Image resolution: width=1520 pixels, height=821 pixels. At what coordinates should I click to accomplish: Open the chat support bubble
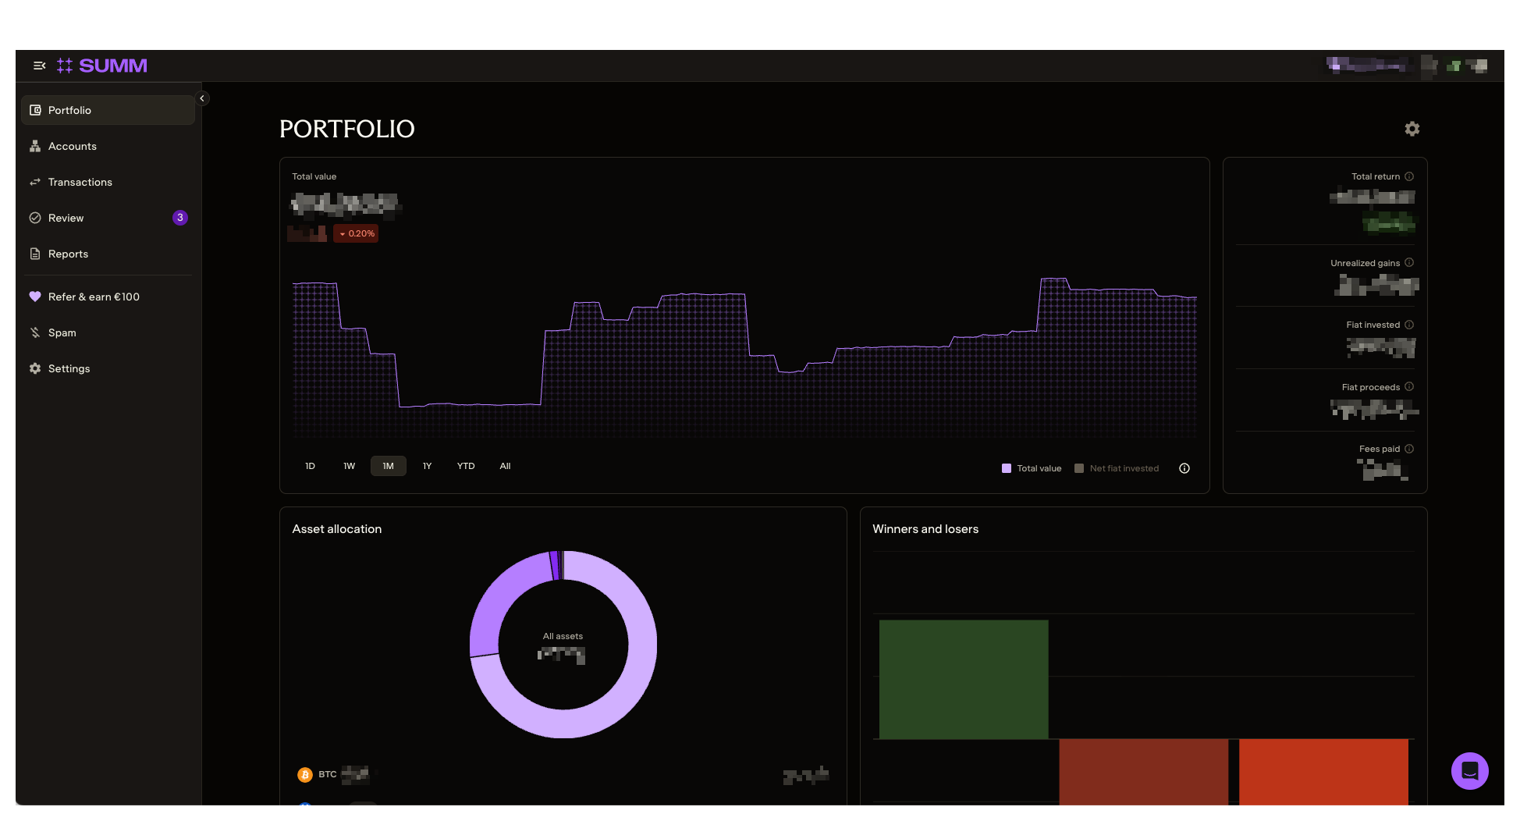(1469, 771)
